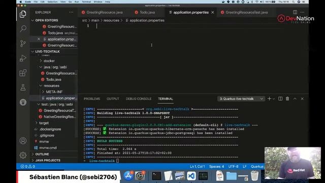Focus the terminal prompt after live-techtalk
Viewport: 325px width, 183px height.
pyautogui.click(x=117, y=161)
